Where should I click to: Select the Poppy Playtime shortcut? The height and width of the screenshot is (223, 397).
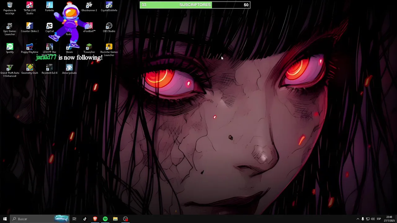(29, 48)
